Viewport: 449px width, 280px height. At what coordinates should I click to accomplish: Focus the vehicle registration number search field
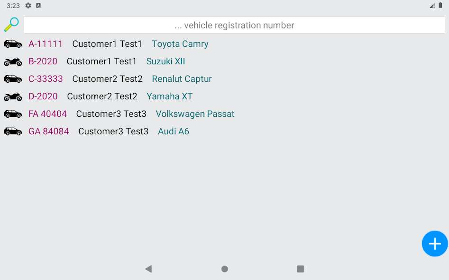(x=234, y=25)
